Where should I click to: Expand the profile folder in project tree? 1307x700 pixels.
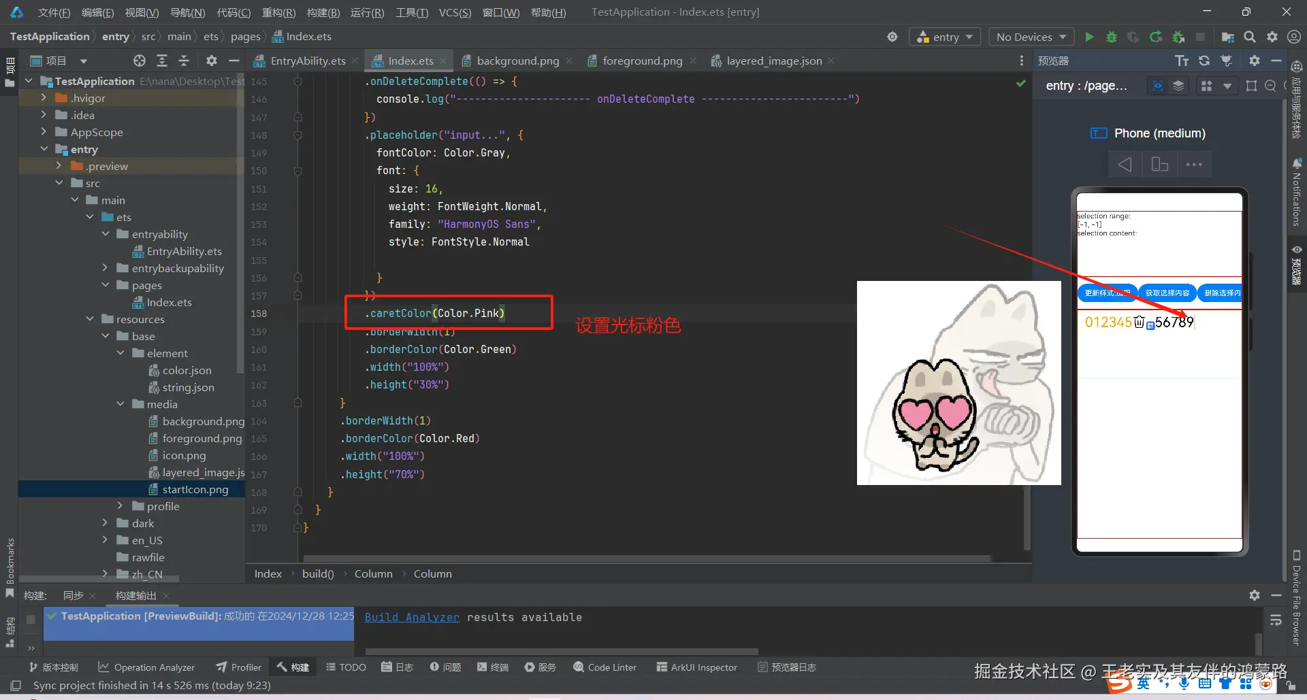tap(120, 506)
